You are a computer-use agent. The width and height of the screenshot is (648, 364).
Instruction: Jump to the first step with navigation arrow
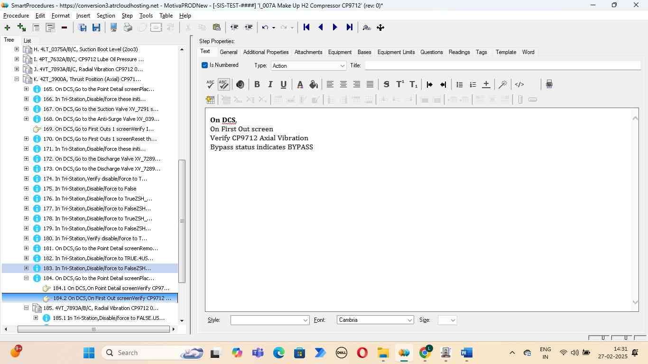point(306,27)
